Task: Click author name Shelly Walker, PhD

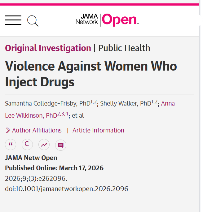Action: pos(126,103)
